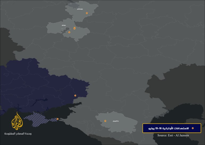Select the strike marker in eastern Ukraine
The height and width of the screenshot is (145, 205).
coord(75,95)
